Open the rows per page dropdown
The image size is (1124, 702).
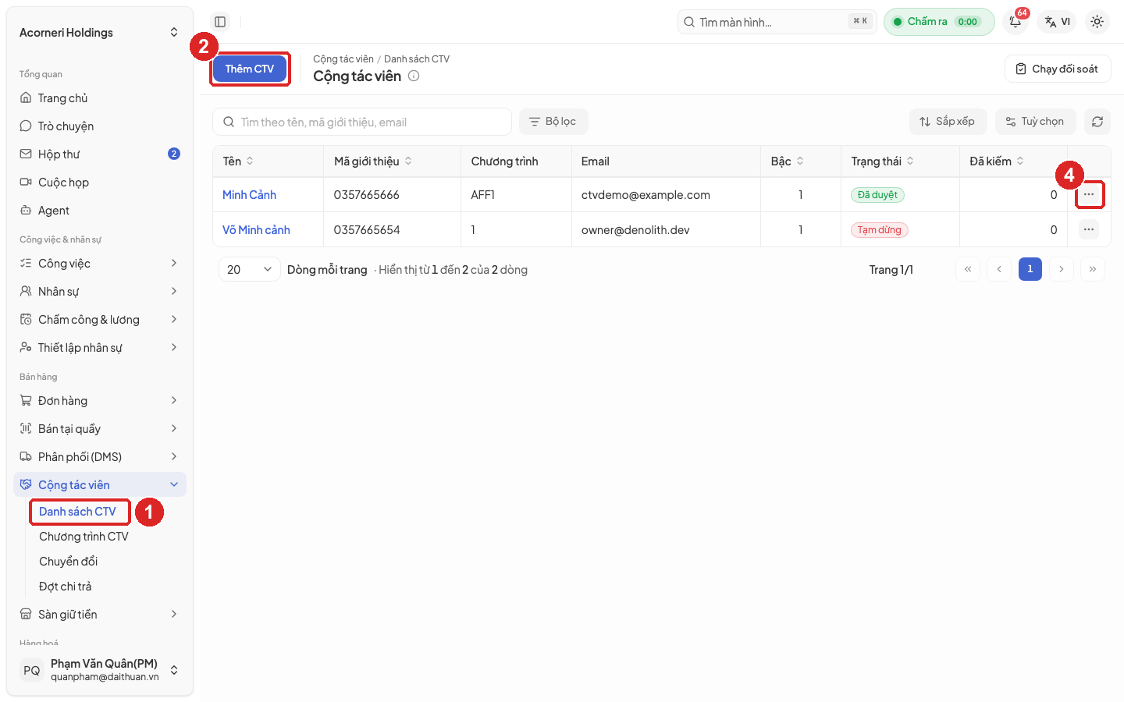[249, 269]
